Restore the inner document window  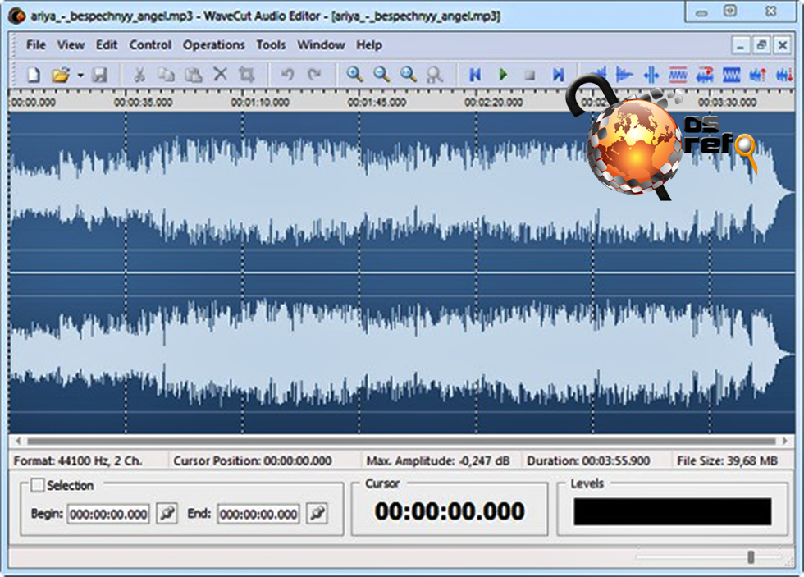pos(761,45)
